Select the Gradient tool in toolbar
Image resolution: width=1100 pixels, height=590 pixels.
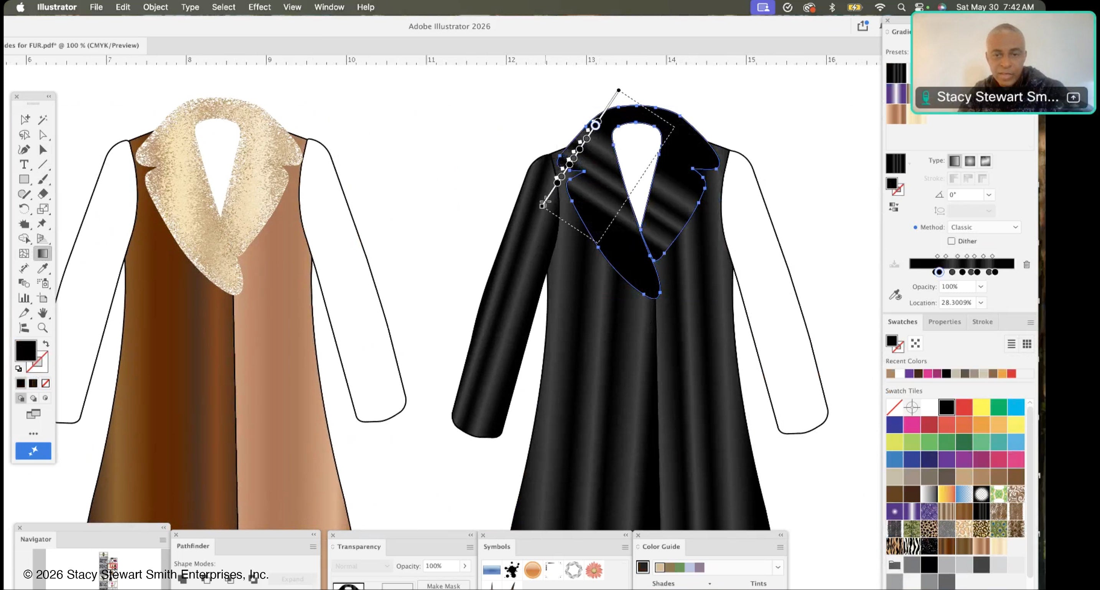(x=43, y=253)
